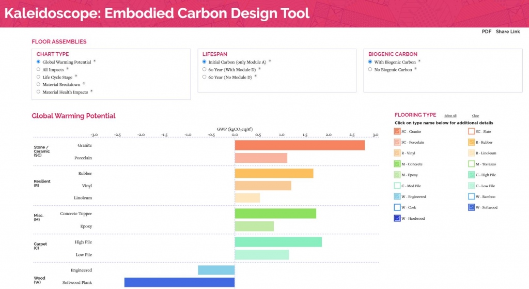Image resolution: width=529 pixels, height=289 pixels.
Task: Select the All Impacts chart type
Action: tap(38, 69)
